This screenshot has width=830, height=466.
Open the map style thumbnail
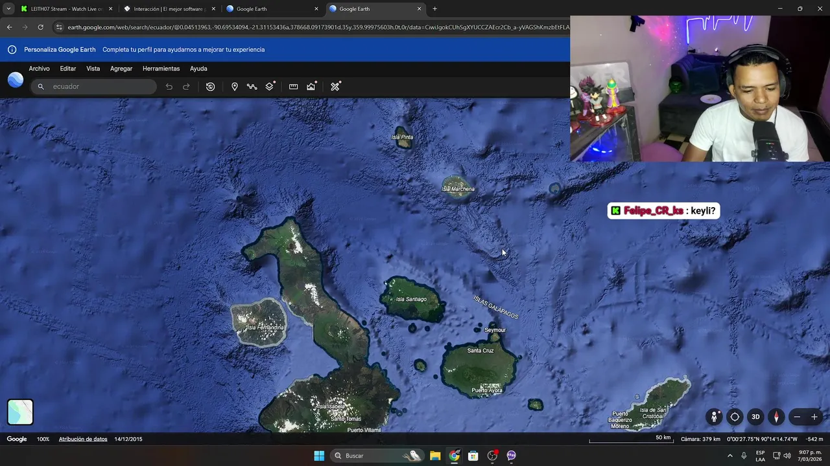pyautogui.click(x=20, y=412)
